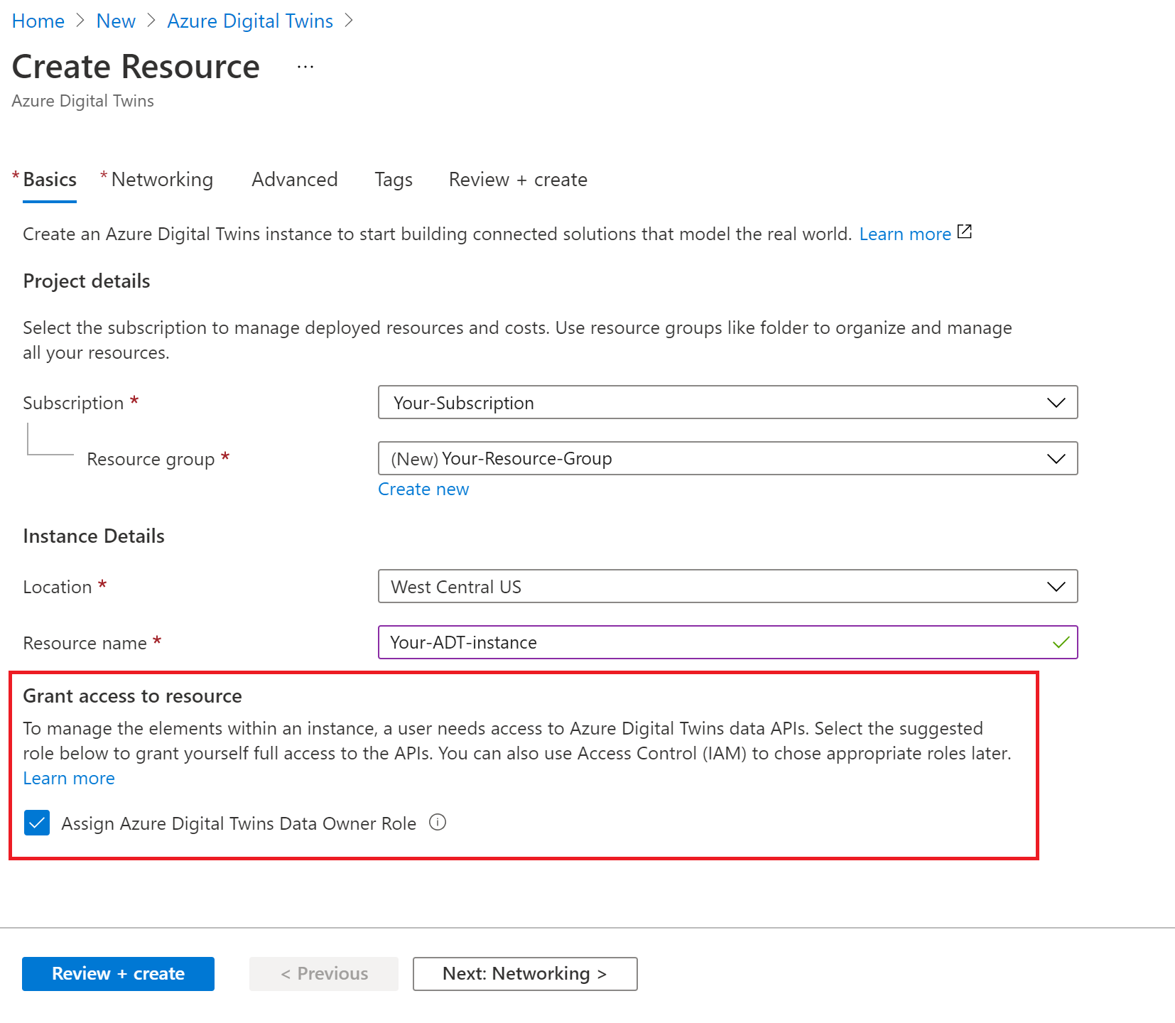This screenshot has width=1175, height=1023.
Task: Click the Grant access to resource heading
Action: click(x=132, y=696)
